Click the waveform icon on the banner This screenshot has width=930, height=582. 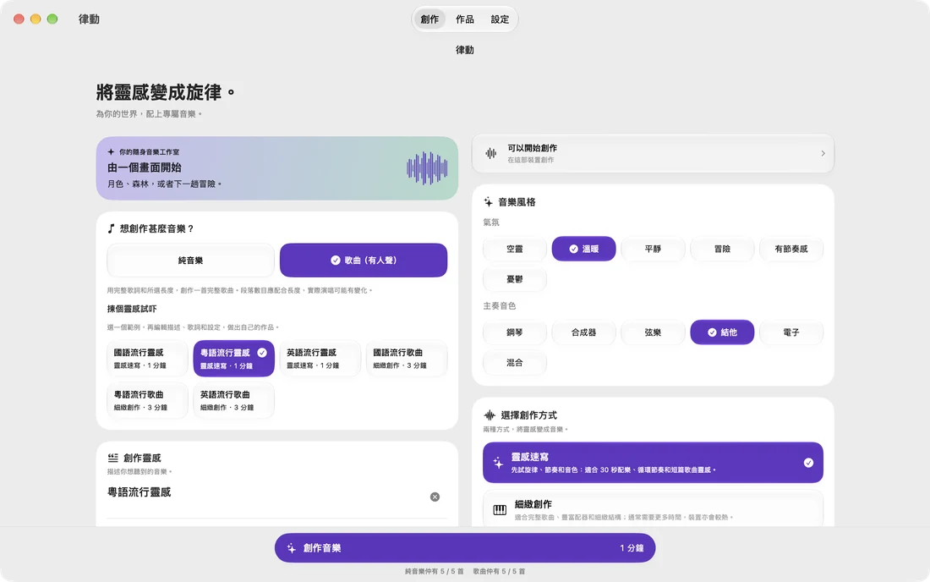tap(427, 168)
